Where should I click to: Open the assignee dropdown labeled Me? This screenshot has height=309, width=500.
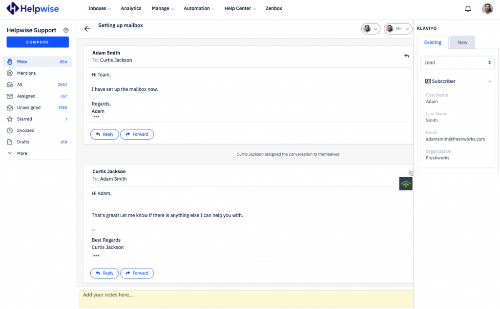tap(398, 29)
